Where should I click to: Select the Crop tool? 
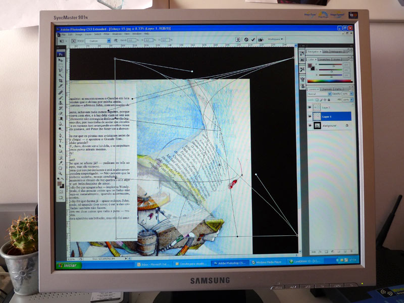tap(60, 81)
